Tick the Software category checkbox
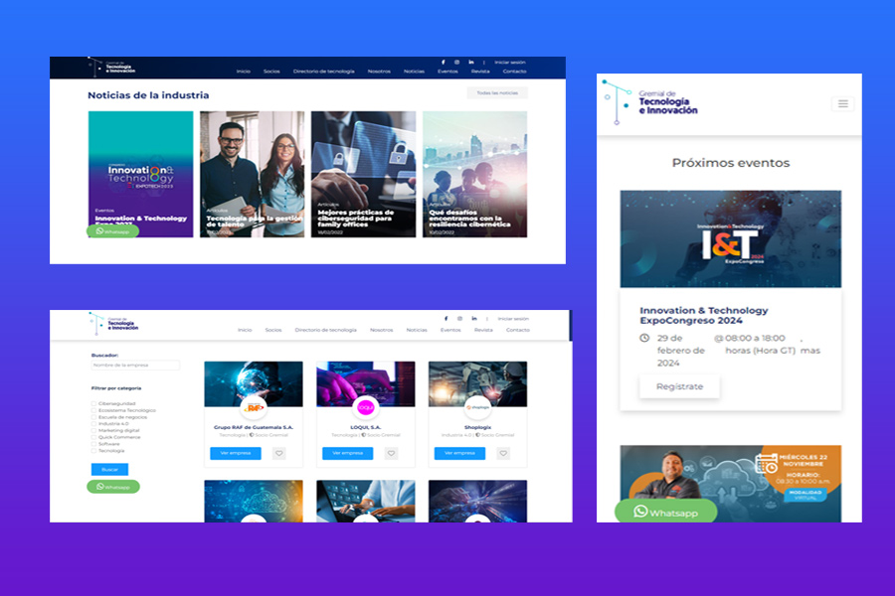 94,444
